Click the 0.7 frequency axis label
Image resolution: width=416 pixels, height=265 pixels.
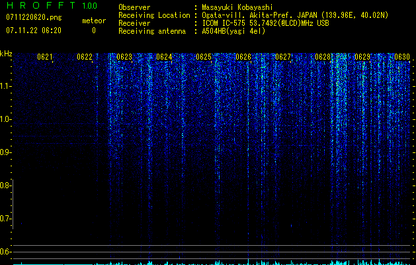(5, 219)
